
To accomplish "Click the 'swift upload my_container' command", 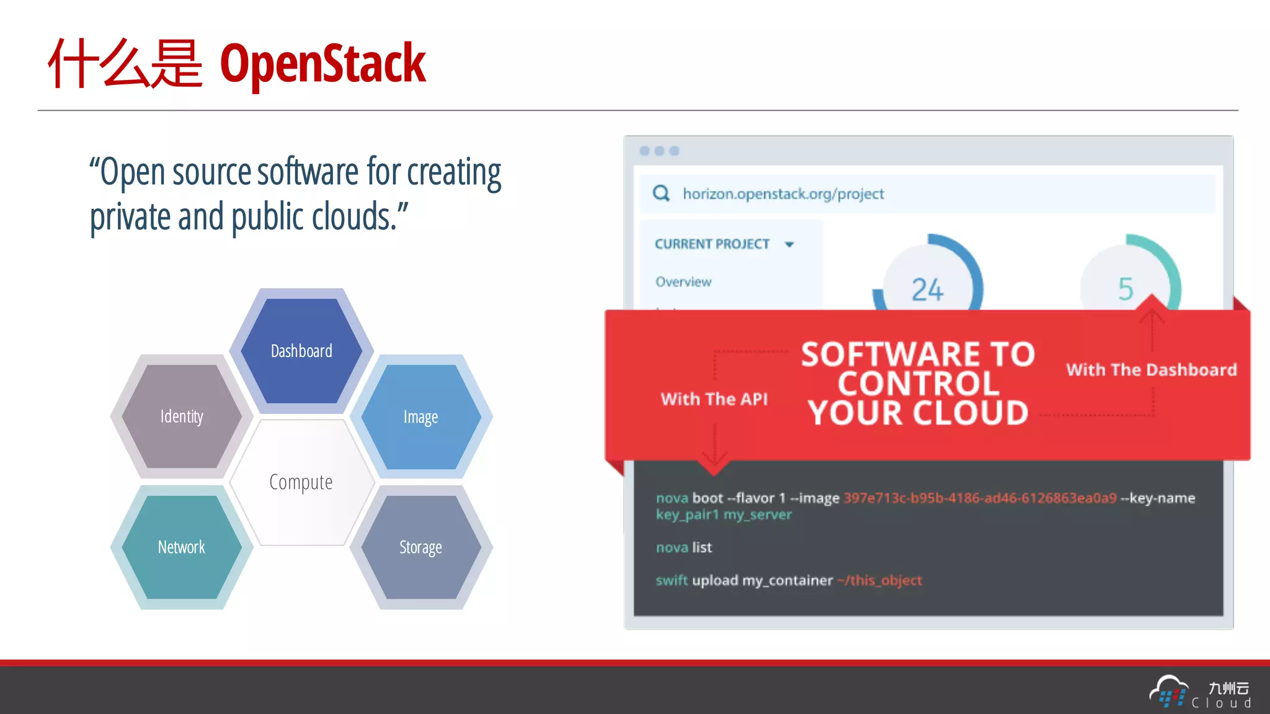I will (x=744, y=581).
